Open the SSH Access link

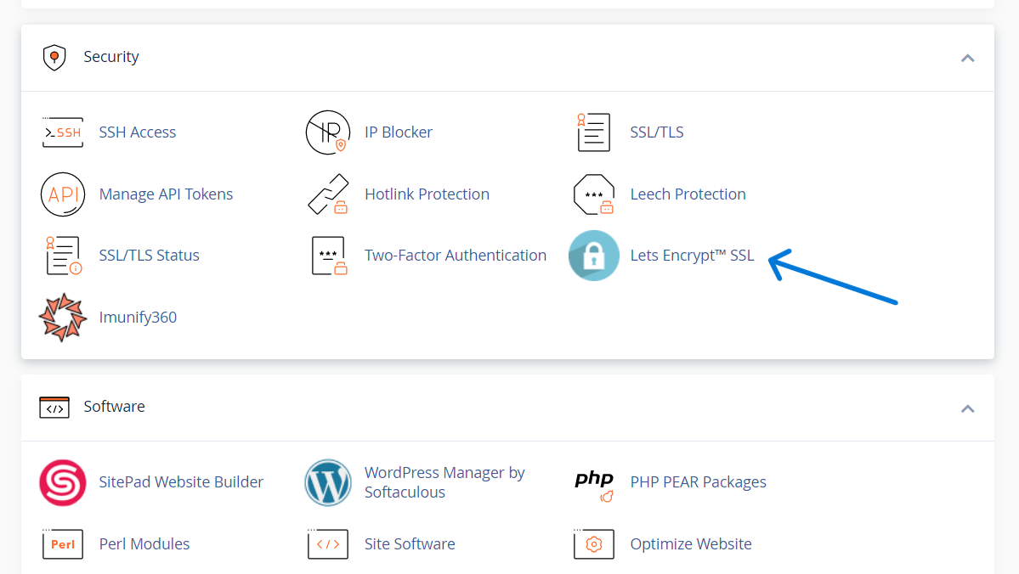(x=137, y=132)
